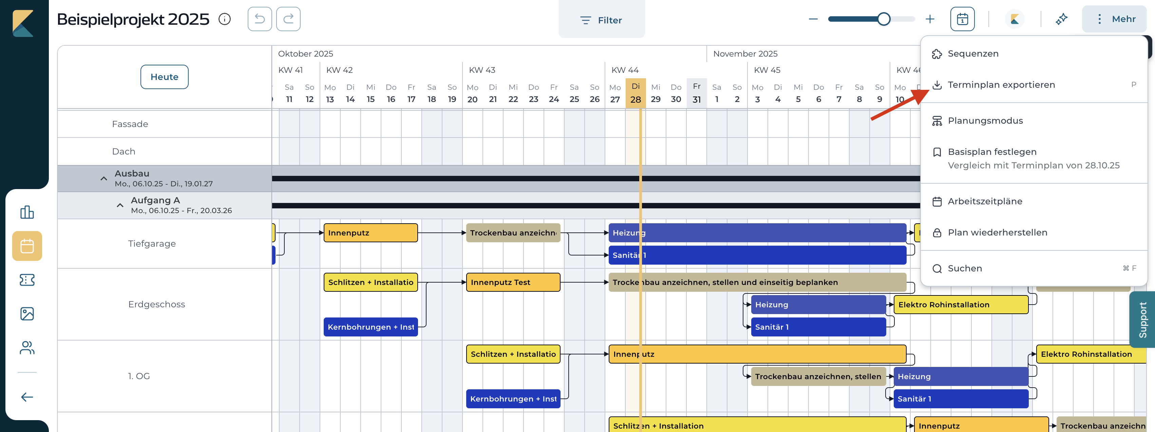Click the Heute button
The width and height of the screenshot is (1155, 432).
tap(164, 77)
